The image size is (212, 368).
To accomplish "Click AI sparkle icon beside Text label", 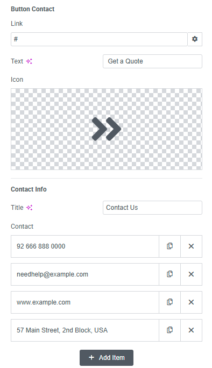I will 29,61.
